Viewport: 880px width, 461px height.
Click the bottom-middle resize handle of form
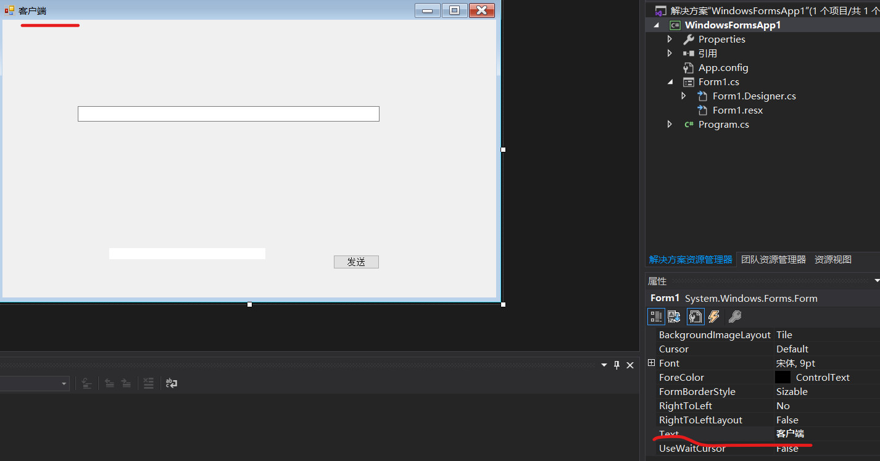pyautogui.click(x=249, y=304)
